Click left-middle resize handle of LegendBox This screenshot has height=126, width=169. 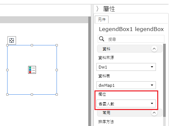tap(7, 70)
